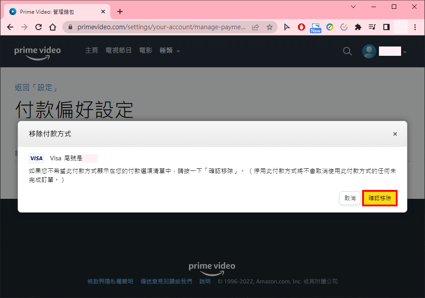The image size is (425, 298).
Task: Maximize the browser window
Action: point(394,7)
